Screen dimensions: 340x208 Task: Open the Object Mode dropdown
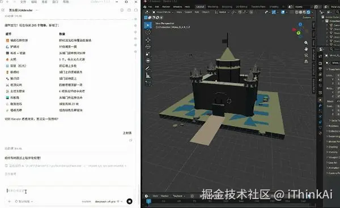(163, 12)
